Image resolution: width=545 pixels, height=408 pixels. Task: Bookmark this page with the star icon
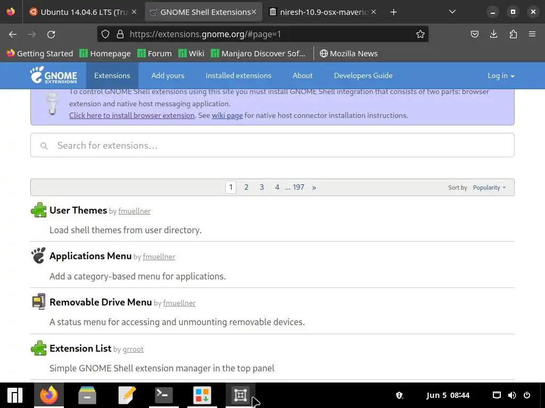pyautogui.click(x=420, y=34)
